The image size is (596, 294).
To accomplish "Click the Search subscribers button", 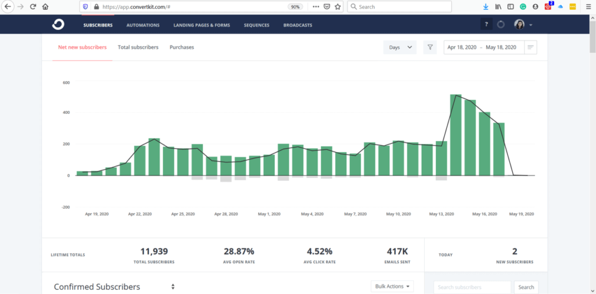I will [x=526, y=287].
